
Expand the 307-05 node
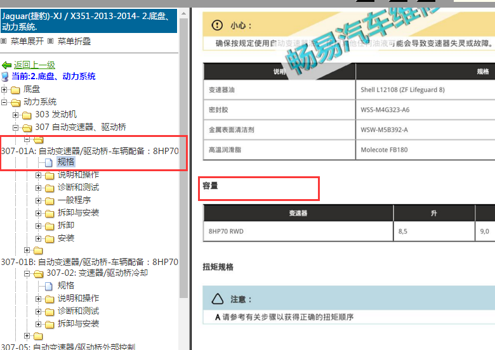point(27,336)
